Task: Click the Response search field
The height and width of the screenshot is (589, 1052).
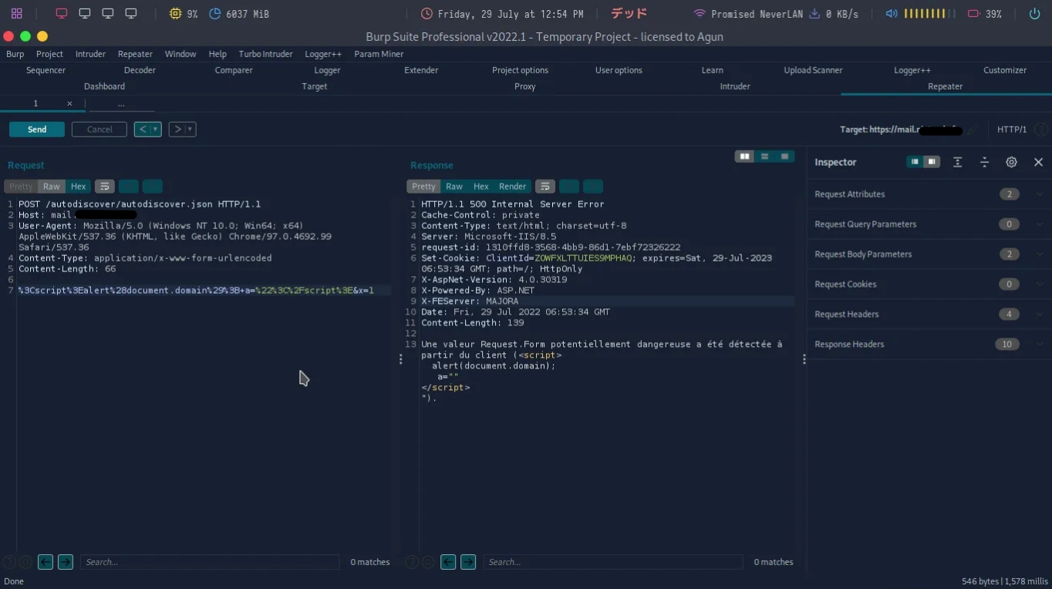Action: (613, 562)
